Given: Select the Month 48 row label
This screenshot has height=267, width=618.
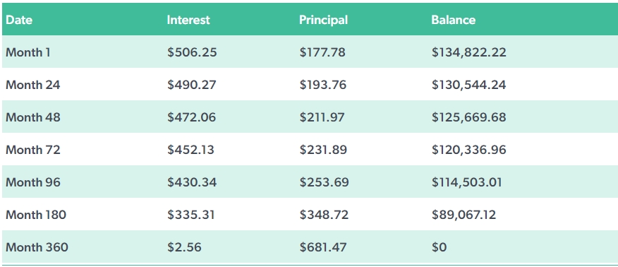Looking at the screenshot, I should [x=33, y=117].
